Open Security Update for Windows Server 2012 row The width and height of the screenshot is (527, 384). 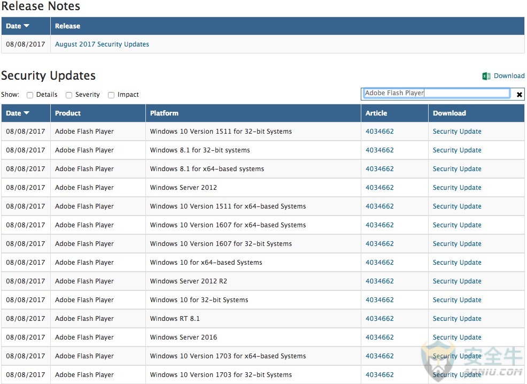457,188
